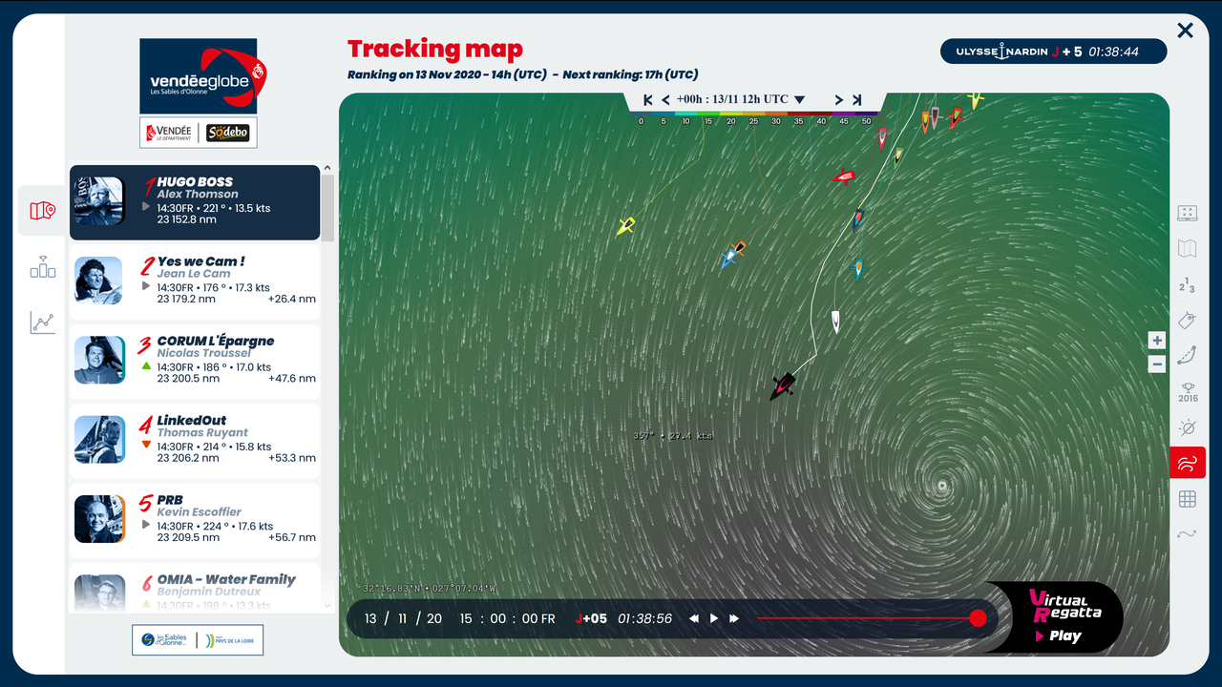Click PRB gap +56.7 nm
This screenshot has width=1222, height=687.
click(292, 537)
